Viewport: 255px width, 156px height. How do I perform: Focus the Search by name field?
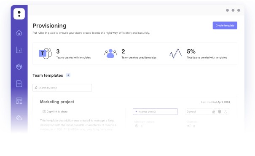pos(62,88)
